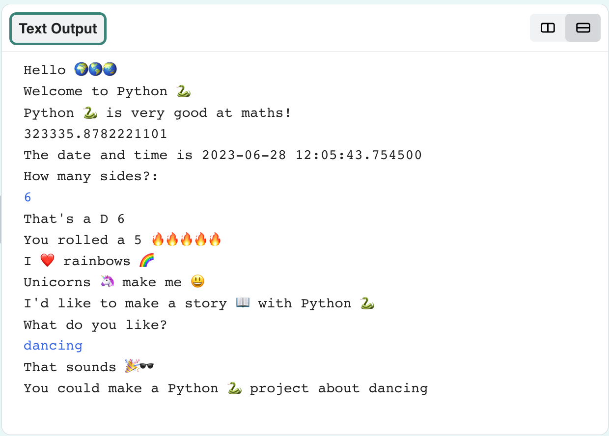Click the rainbow emoji

pyautogui.click(x=146, y=260)
